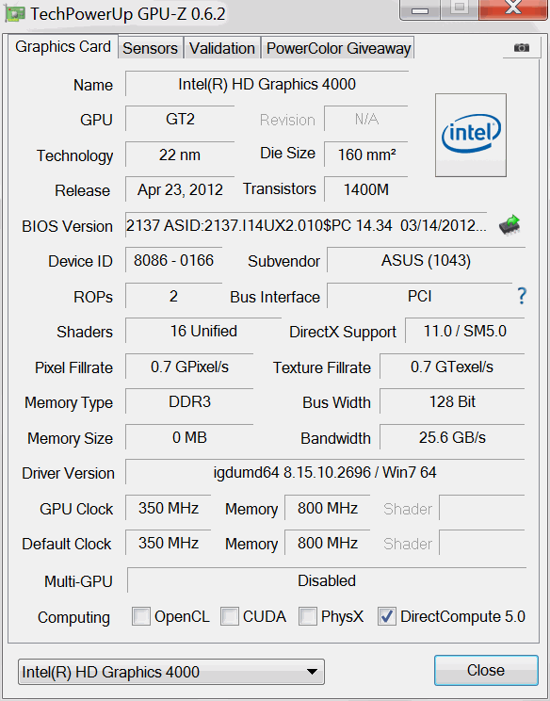Image resolution: width=550 pixels, height=701 pixels.
Task: Open the Validation tab
Action: tap(222, 48)
